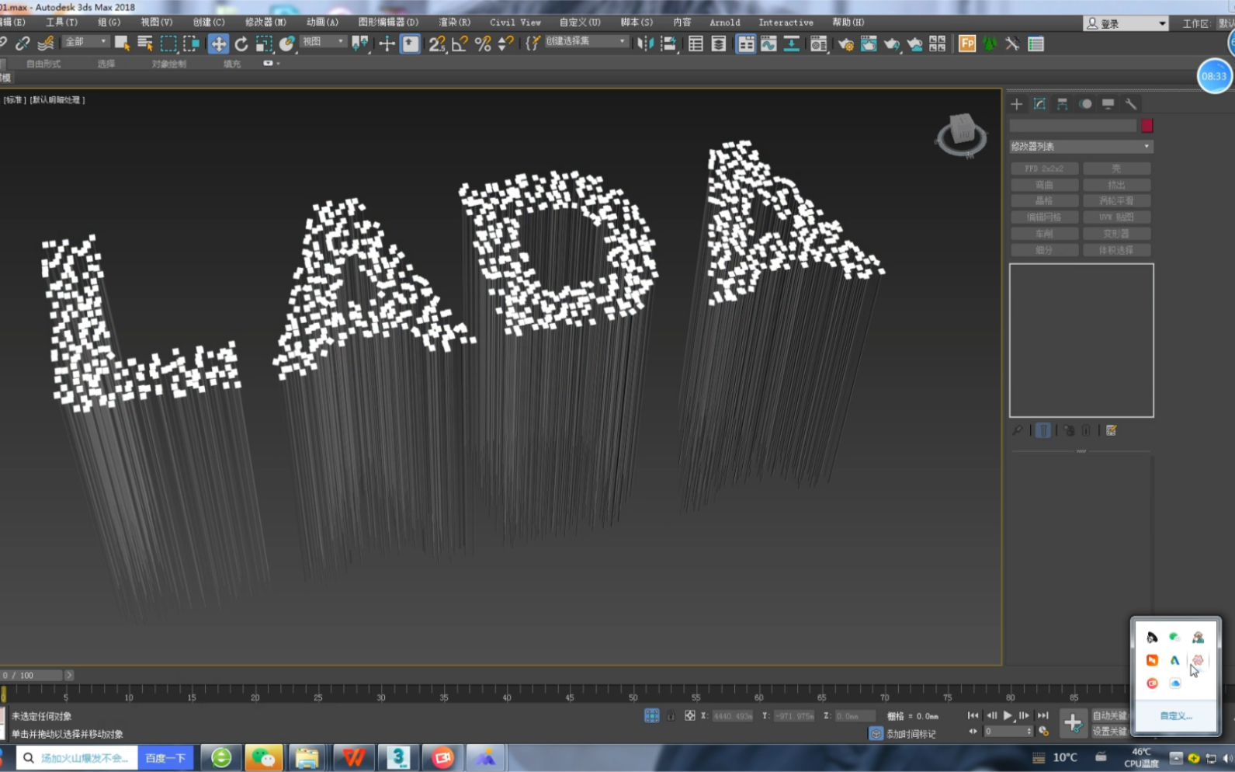The width and height of the screenshot is (1235, 772).
Task: Click the 涡轮平滑 modifier button
Action: (1116, 201)
